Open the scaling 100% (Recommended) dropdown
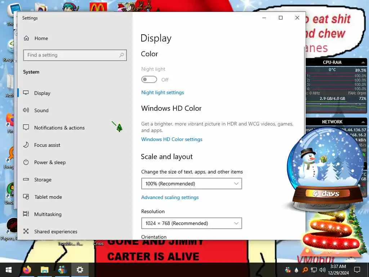The width and height of the screenshot is (369, 277). click(192, 184)
